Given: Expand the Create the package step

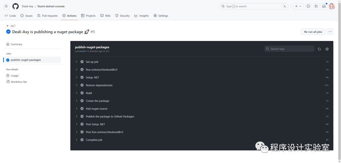Looking at the screenshot, I should (76, 101).
